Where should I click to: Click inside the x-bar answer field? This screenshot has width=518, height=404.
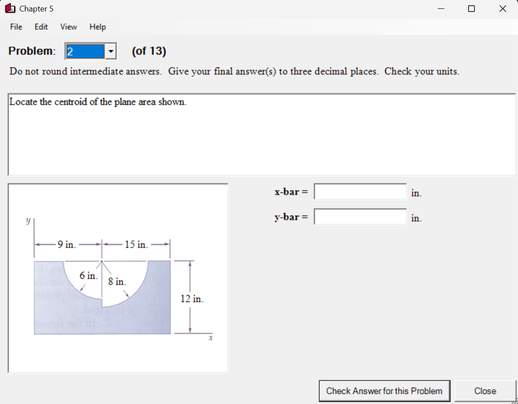pyautogui.click(x=360, y=191)
